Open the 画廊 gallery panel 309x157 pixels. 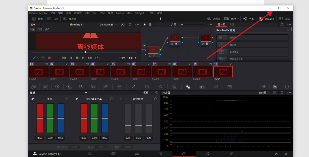tap(37, 19)
